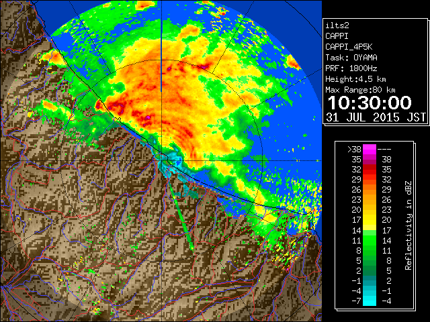This screenshot has height=322, width=430.
Task: Pick the dark green band beside left '2'
Action: point(370,270)
